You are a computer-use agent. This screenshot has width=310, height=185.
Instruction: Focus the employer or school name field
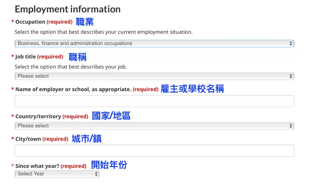[x=154, y=101]
